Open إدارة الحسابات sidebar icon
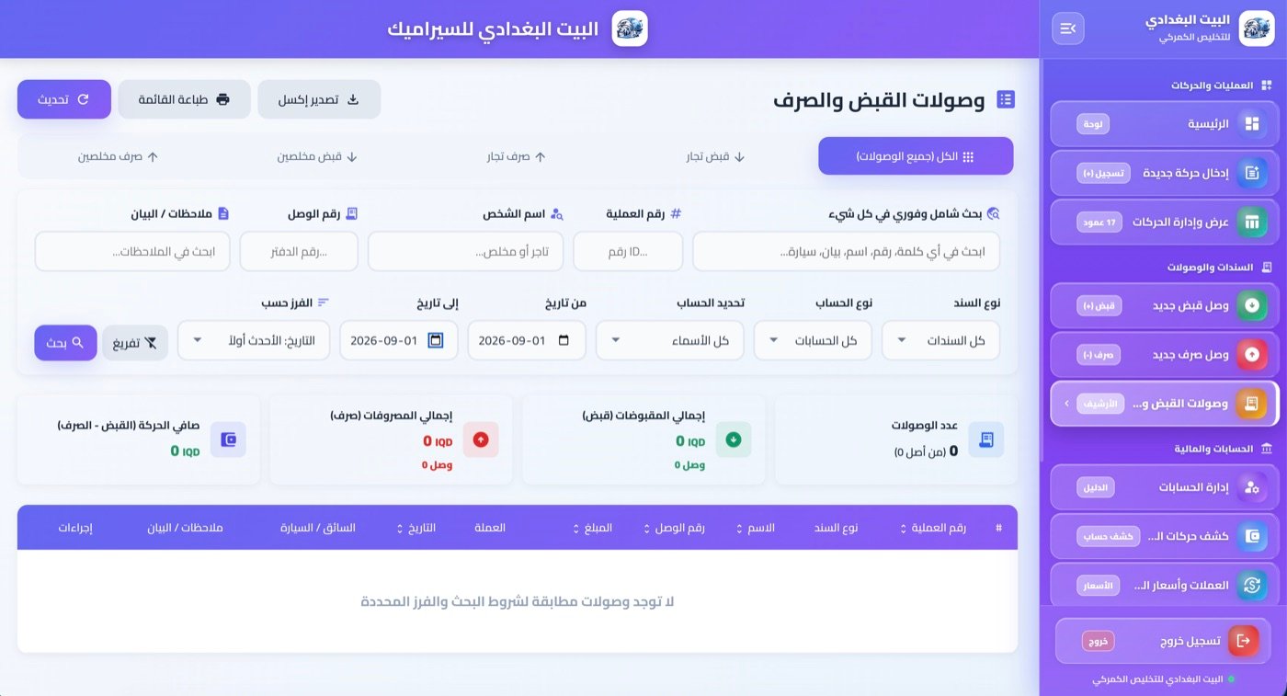1287x696 pixels. coord(1251,487)
